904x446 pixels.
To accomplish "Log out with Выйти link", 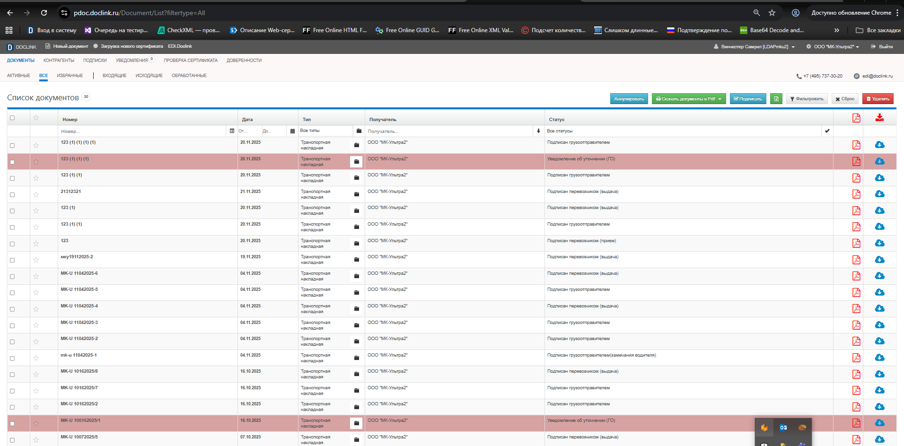I will [x=882, y=47].
